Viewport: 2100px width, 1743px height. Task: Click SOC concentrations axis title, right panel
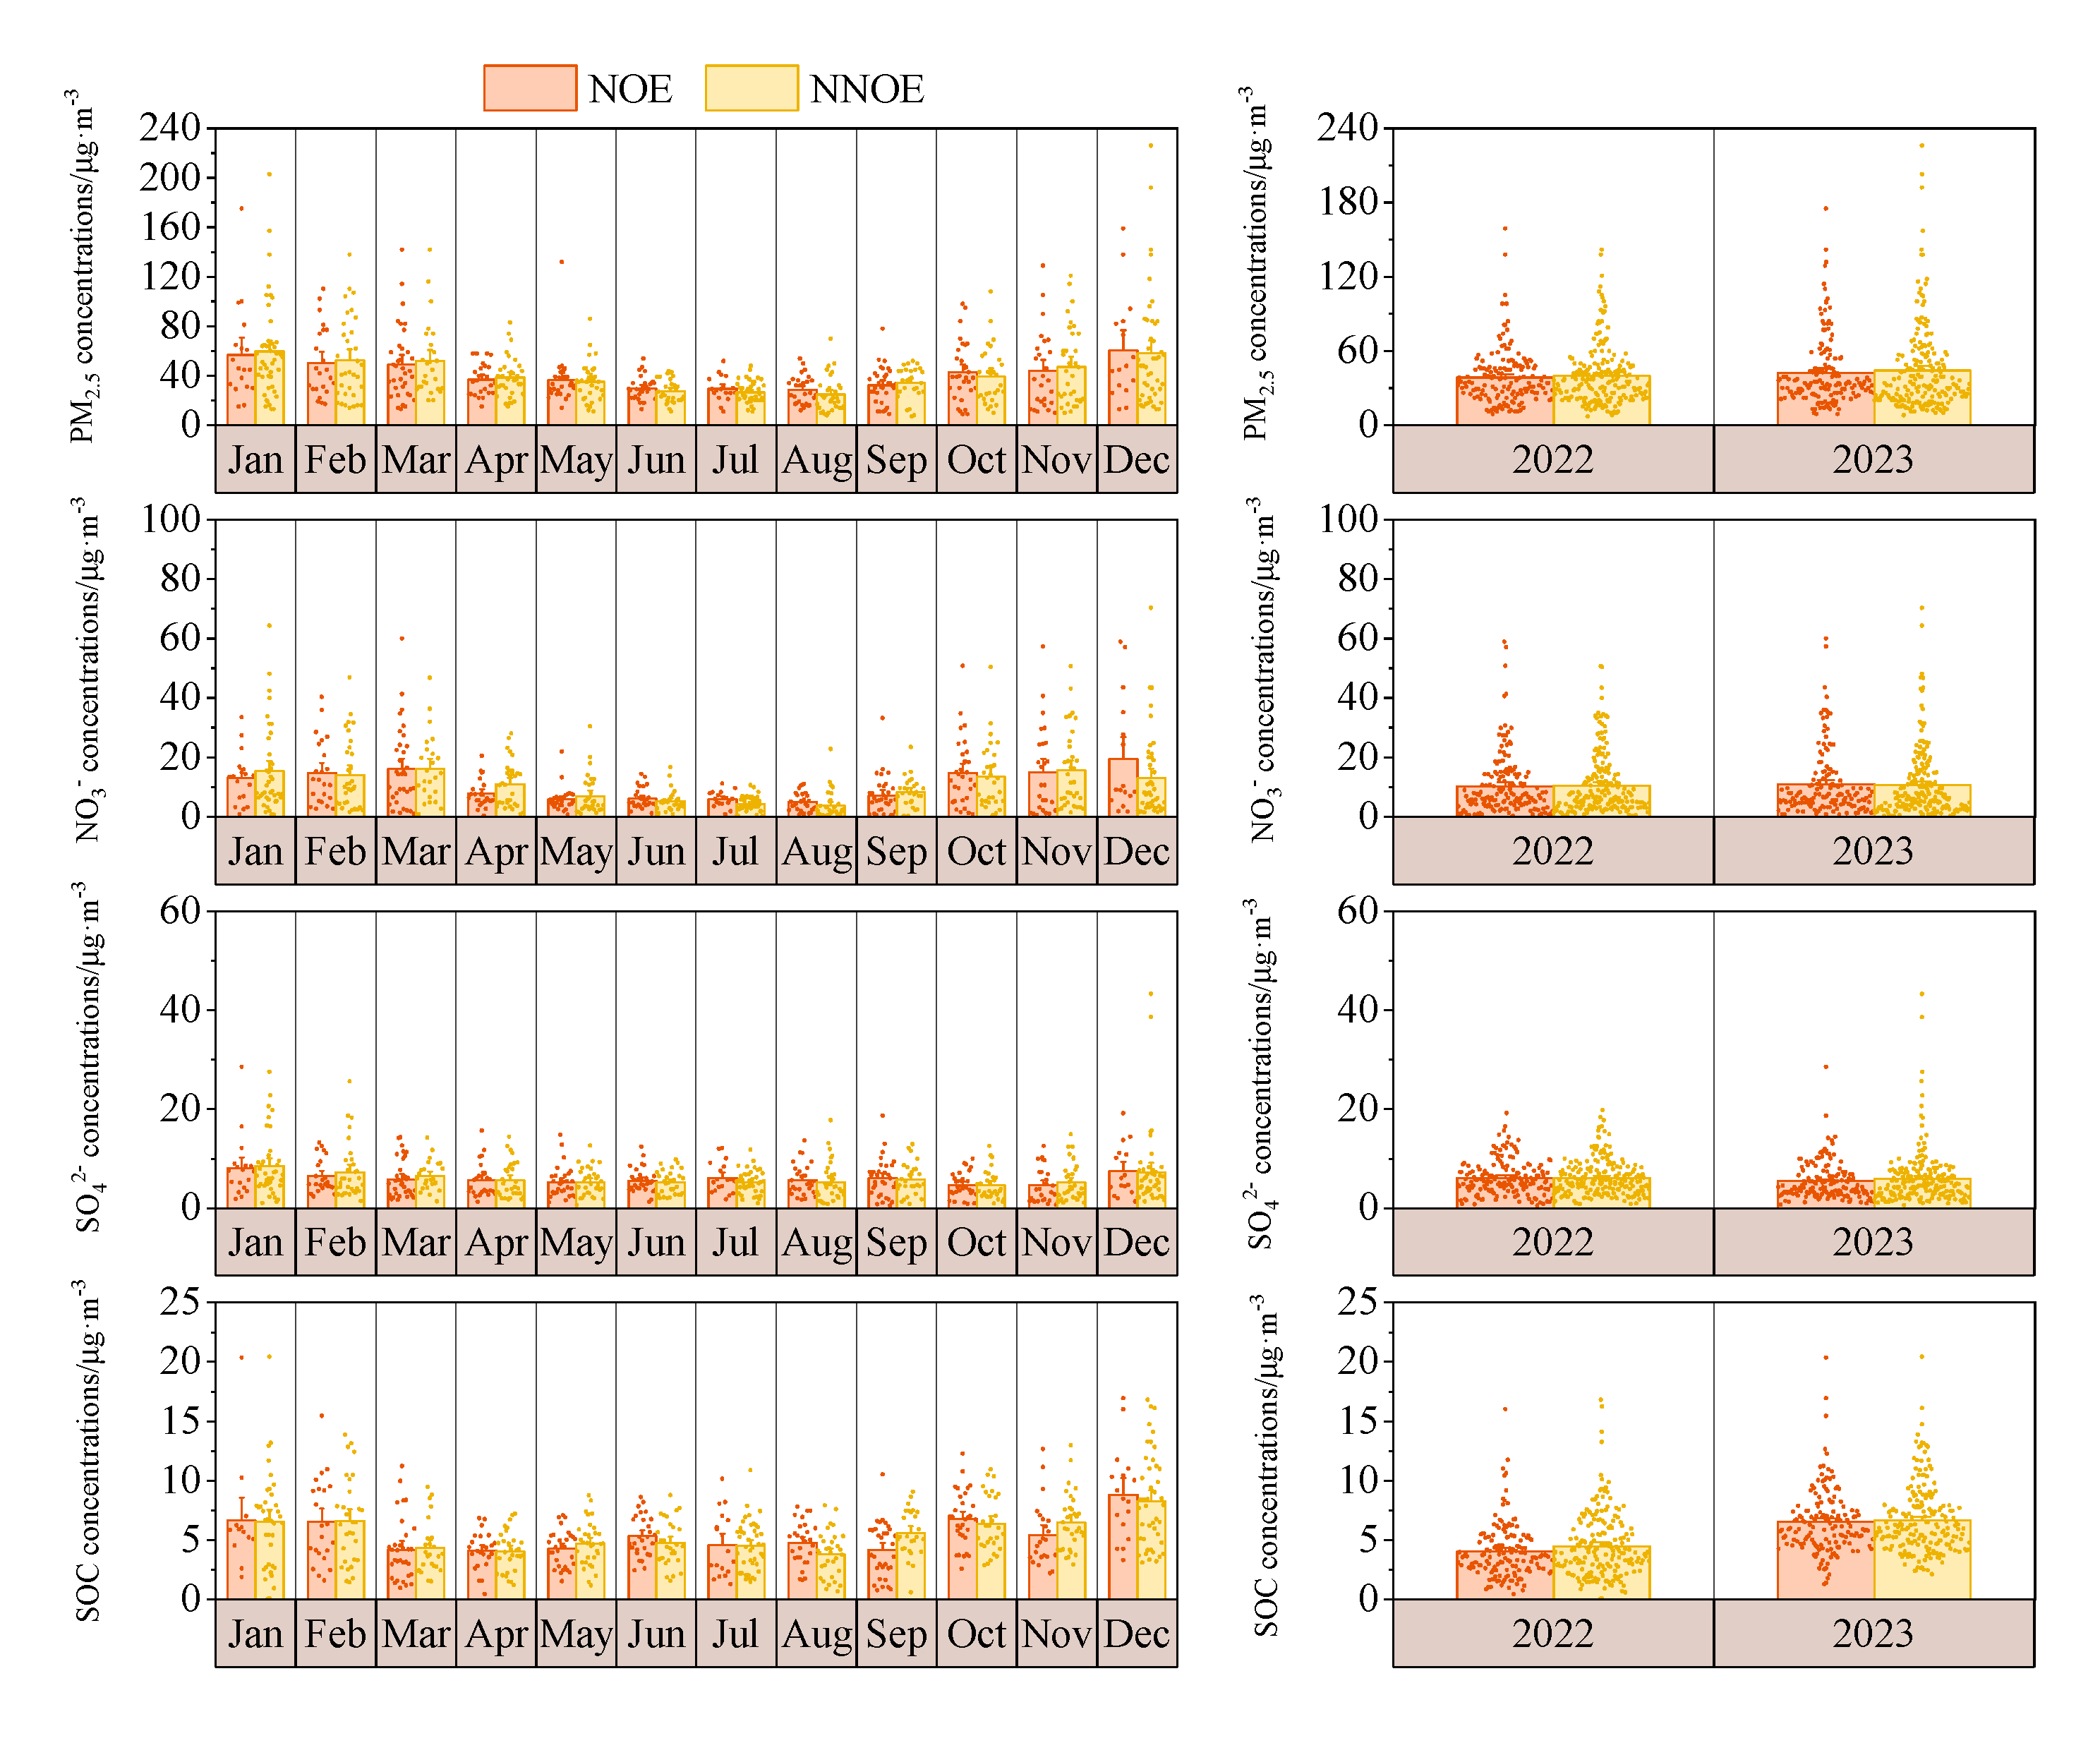coord(1266,1465)
